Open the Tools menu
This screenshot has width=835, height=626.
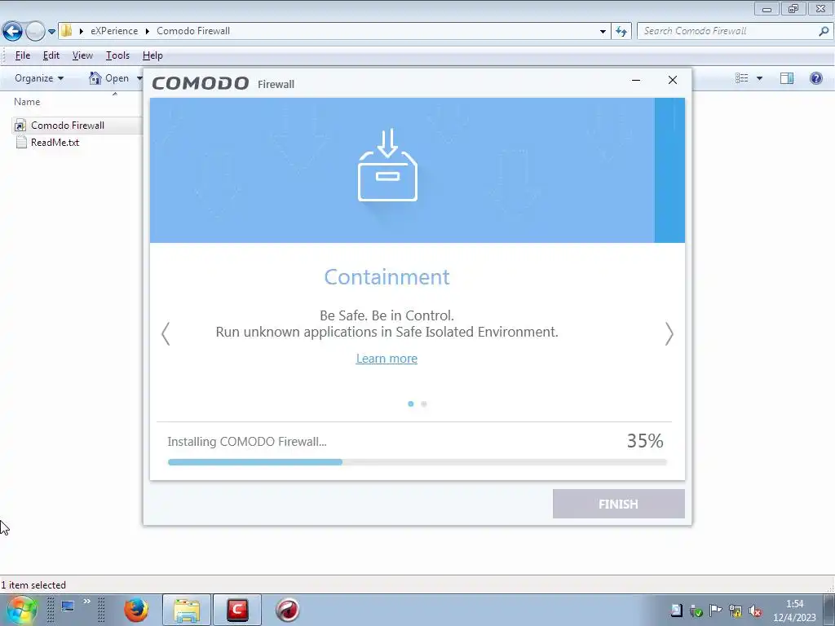click(117, 55)
